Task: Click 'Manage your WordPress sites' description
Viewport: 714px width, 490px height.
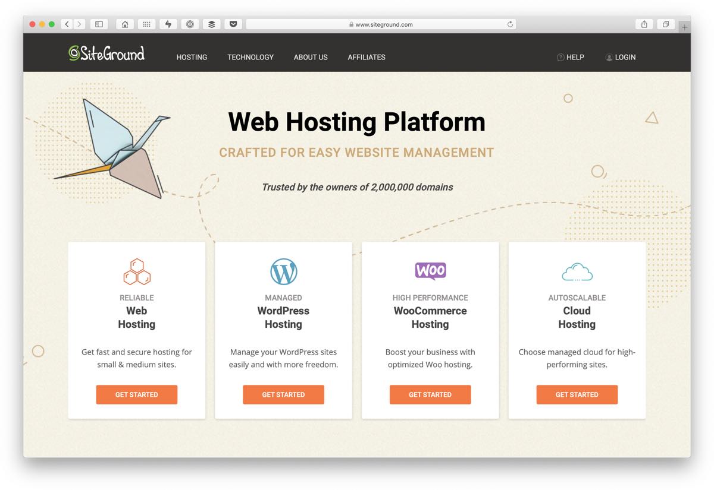Action: 283,358
